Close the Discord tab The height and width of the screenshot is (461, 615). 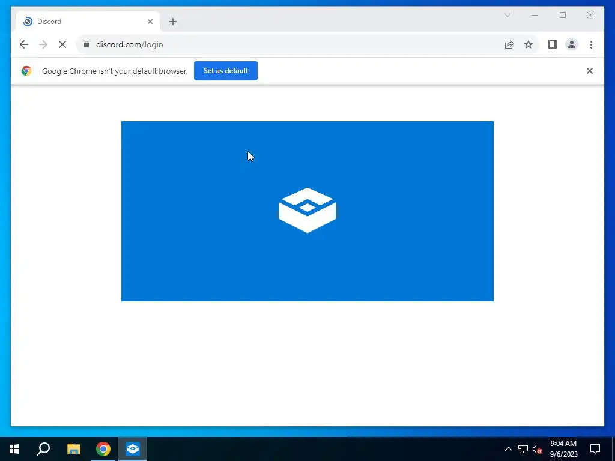(150, 22)
